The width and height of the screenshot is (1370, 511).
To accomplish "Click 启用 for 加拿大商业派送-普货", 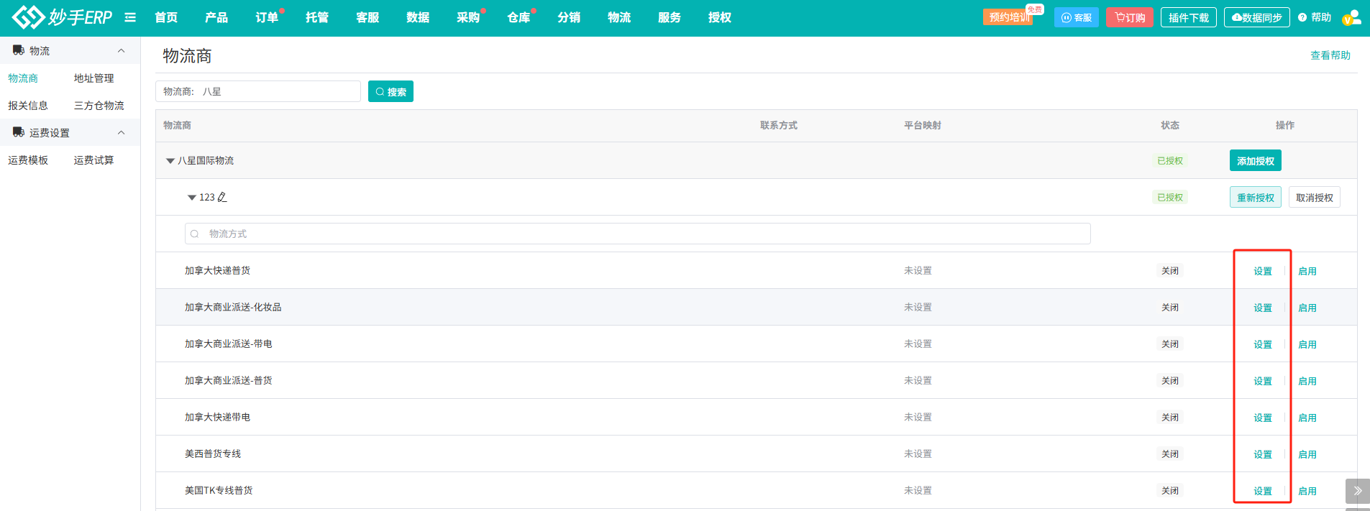I will tap(1307, 381).
